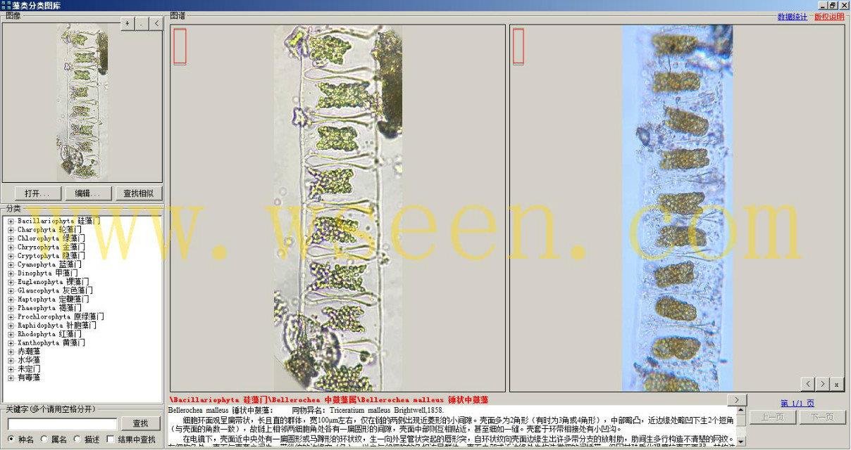Click the dot button above image preview
The image size is (851, 450).
click(142, 23)
